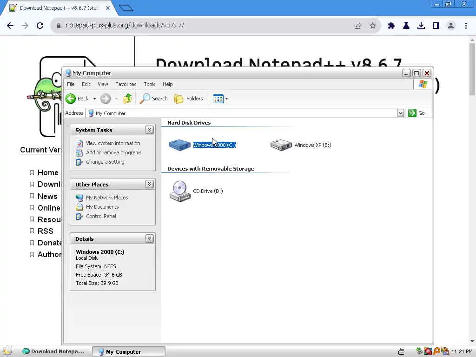Toggle browser side panel icon
This screenshot has height=357, width=476.
(x=436, y=26)
